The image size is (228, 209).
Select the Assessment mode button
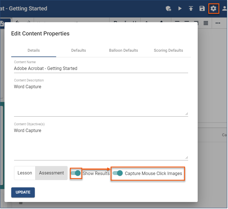click(x=51, y=173)
